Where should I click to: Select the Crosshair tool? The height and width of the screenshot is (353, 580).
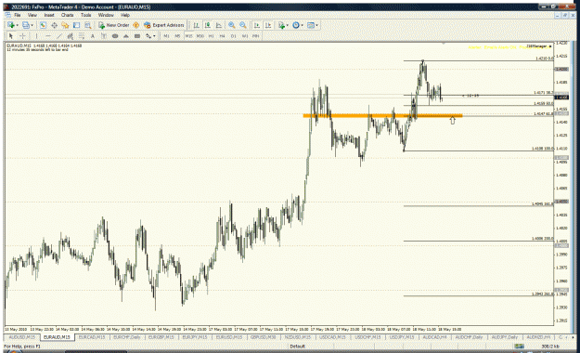pos(22,36)
